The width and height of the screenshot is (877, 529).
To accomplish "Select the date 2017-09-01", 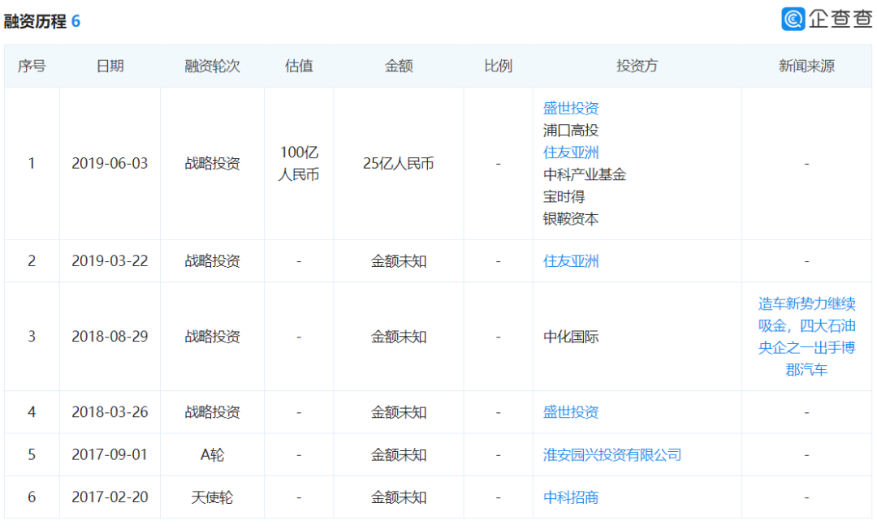I will coord(110,454).
